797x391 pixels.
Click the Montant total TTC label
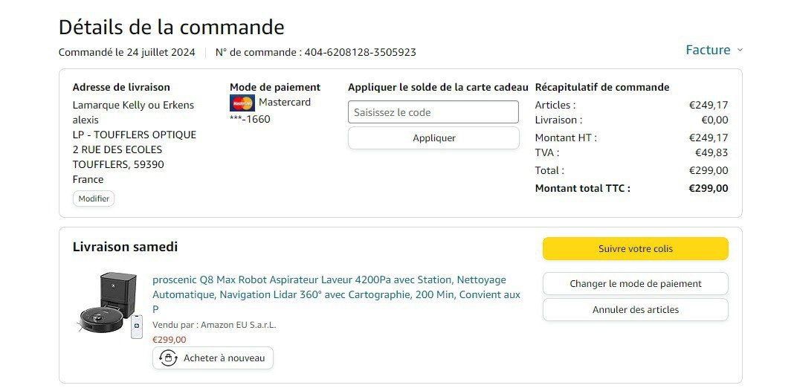(x=582, y=188)
